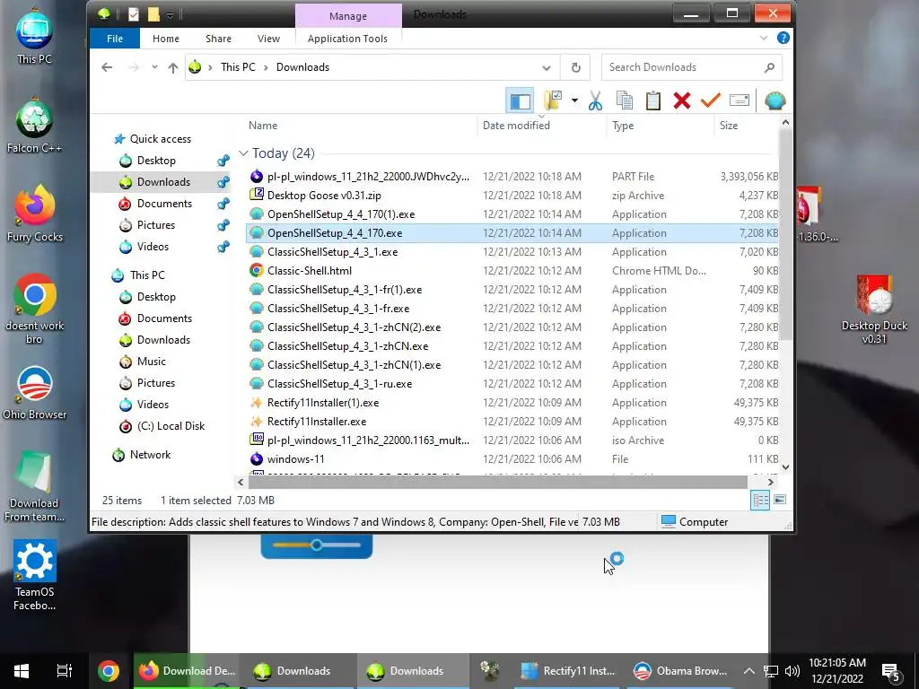The image size is (919, 689).
Task: Select Rectify11Installer.exe file
Action: click(512, 422)
